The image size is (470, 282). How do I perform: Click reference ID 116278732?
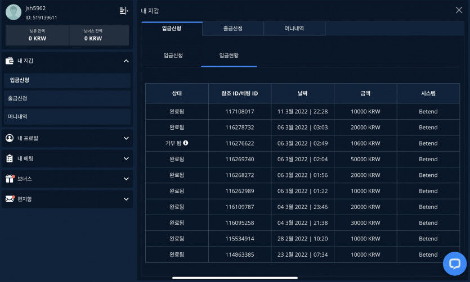tap(240, 128)
